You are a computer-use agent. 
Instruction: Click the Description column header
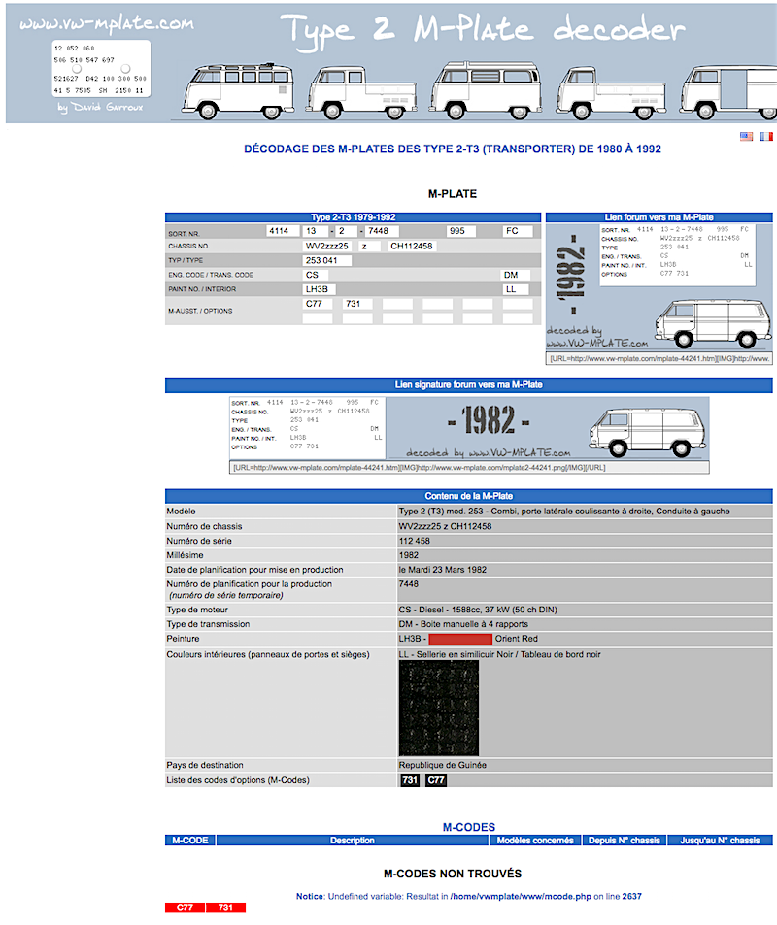tap(353, 841)
